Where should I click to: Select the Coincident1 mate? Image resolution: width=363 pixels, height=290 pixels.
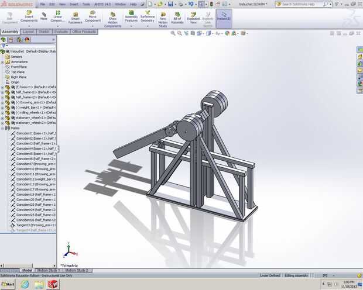point(36,133)
